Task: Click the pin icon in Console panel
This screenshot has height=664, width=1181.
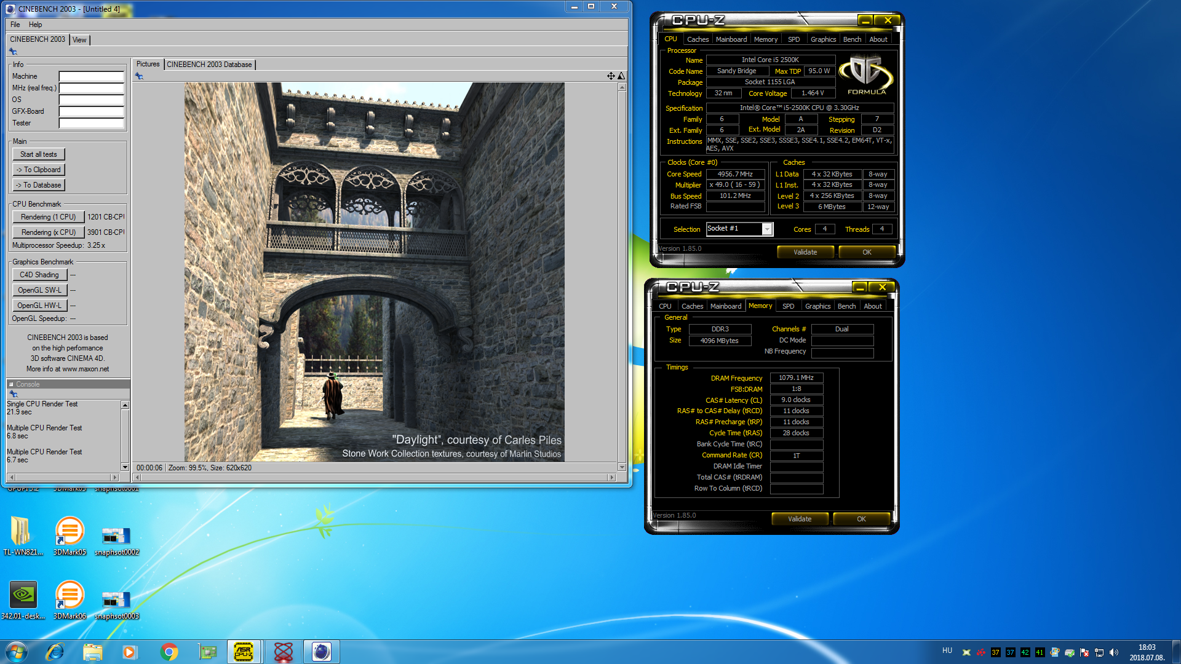Action: click(x=13, y=393)
